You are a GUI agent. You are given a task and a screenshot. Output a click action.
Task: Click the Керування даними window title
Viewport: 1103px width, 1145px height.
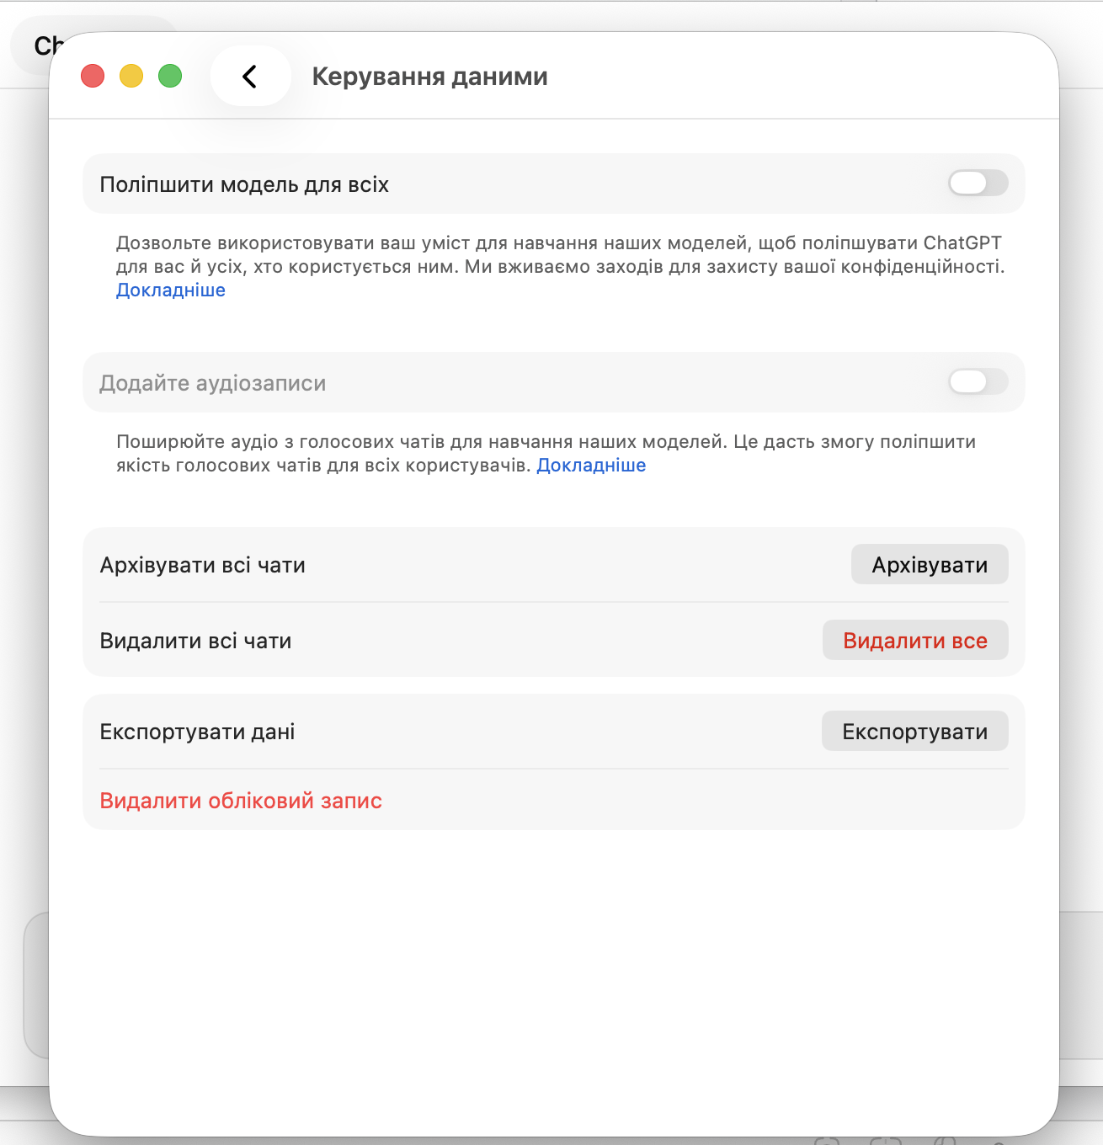click(429, 77)
